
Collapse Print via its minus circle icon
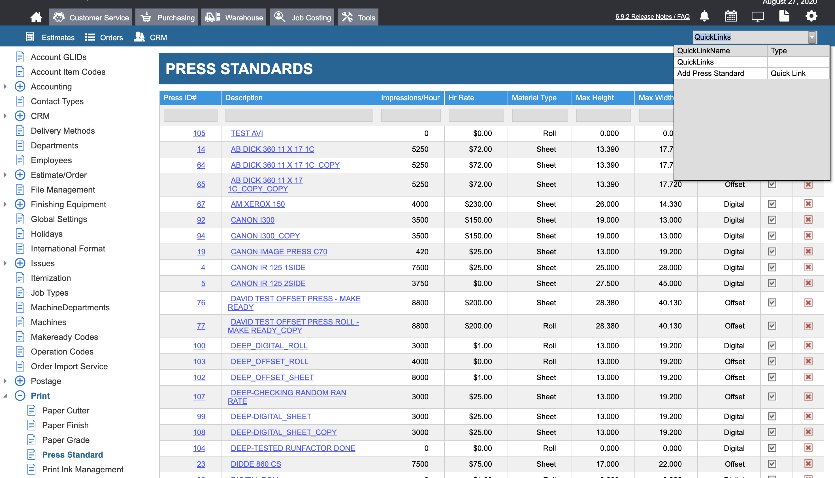coord(20,396)
